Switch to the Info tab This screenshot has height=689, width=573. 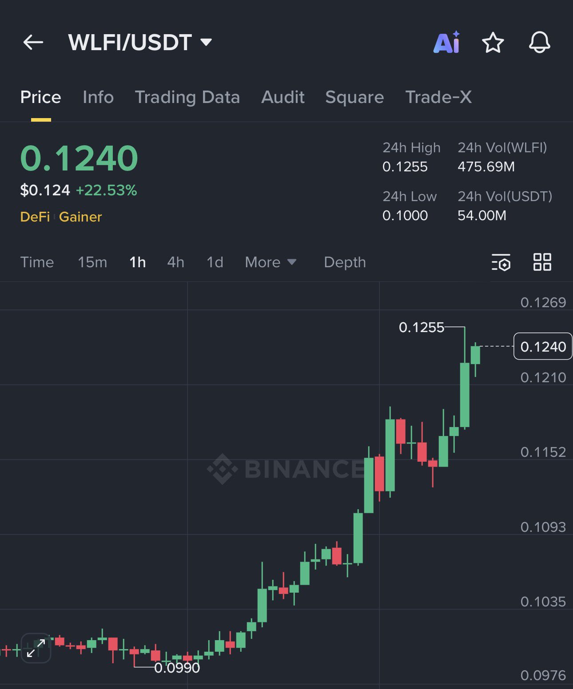[98, 97]
